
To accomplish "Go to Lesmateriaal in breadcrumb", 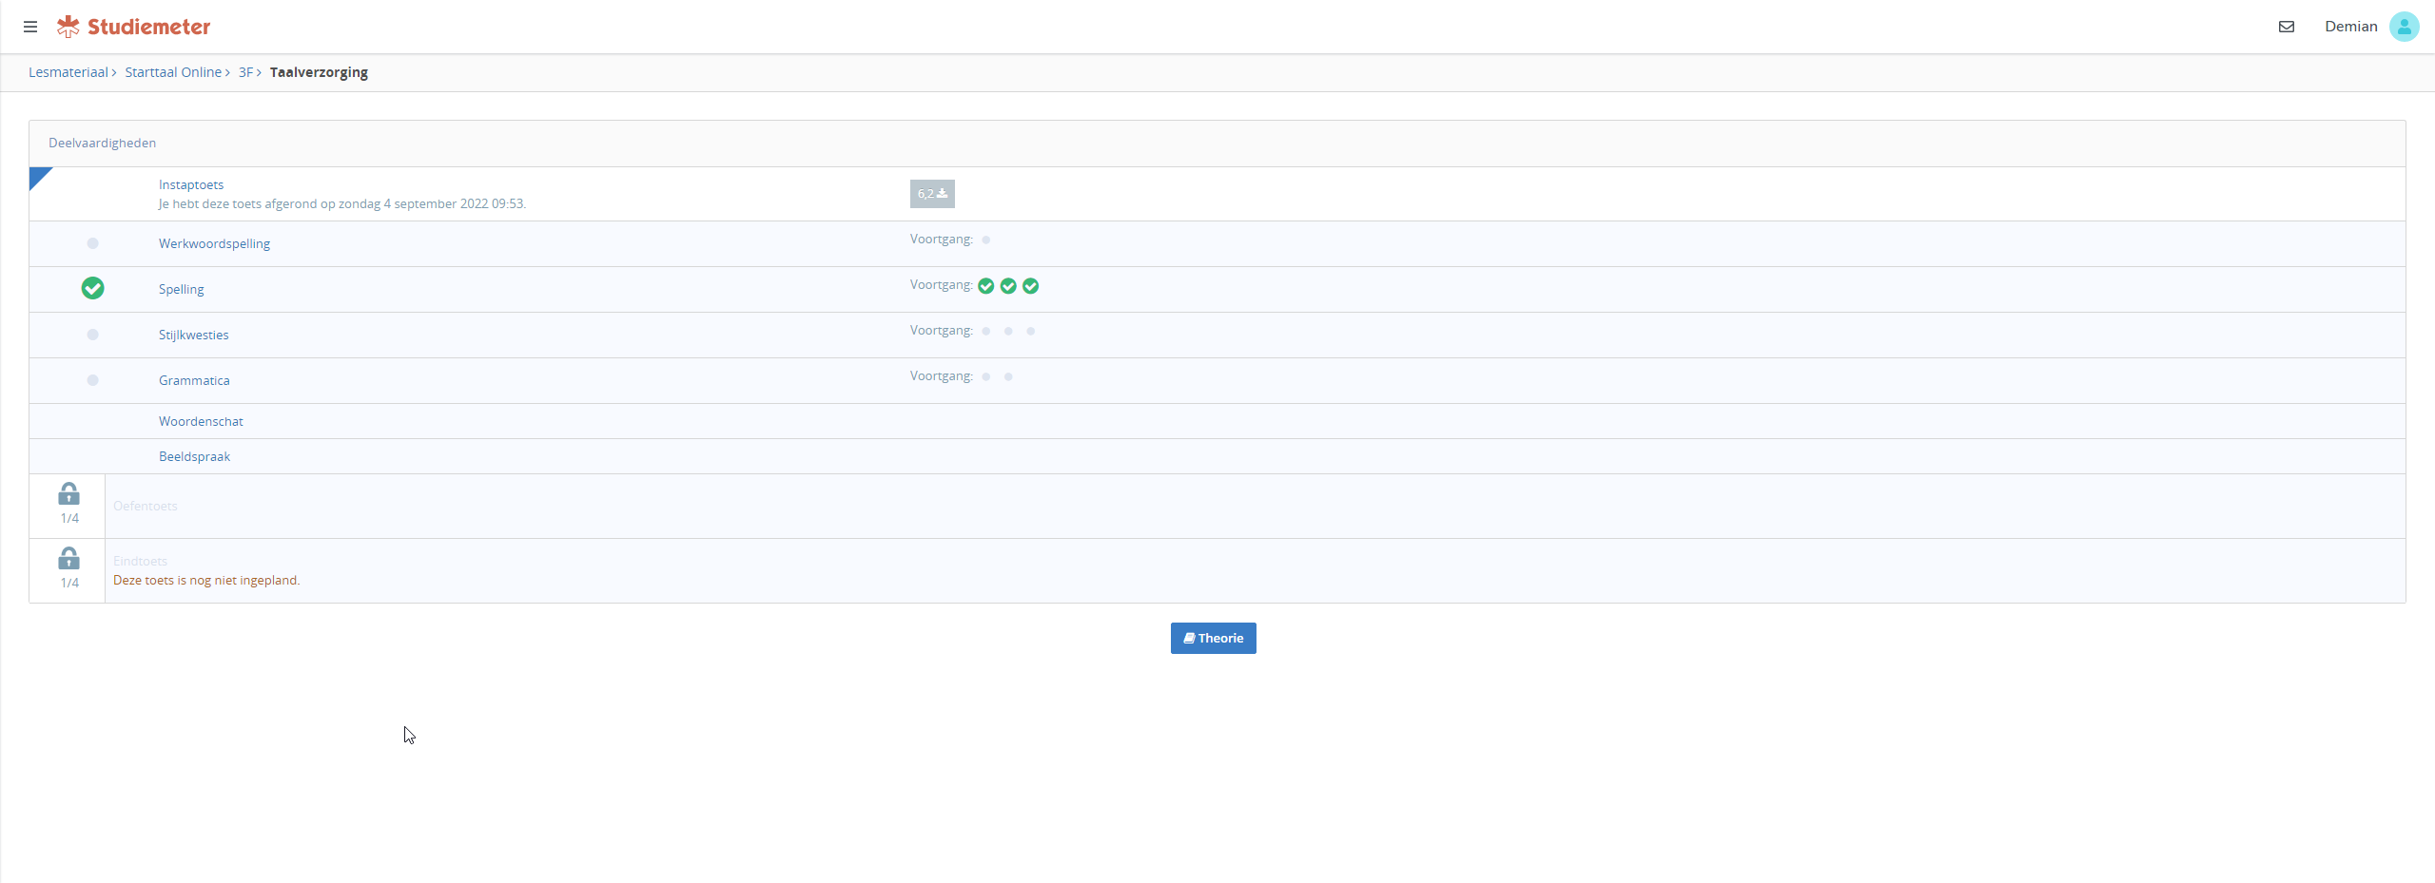I will coord(68,72).
